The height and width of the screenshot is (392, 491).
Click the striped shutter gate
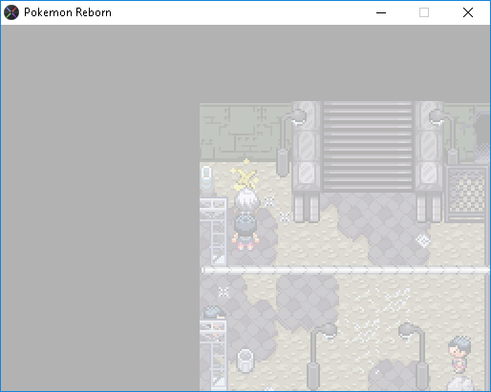[368, 146]
